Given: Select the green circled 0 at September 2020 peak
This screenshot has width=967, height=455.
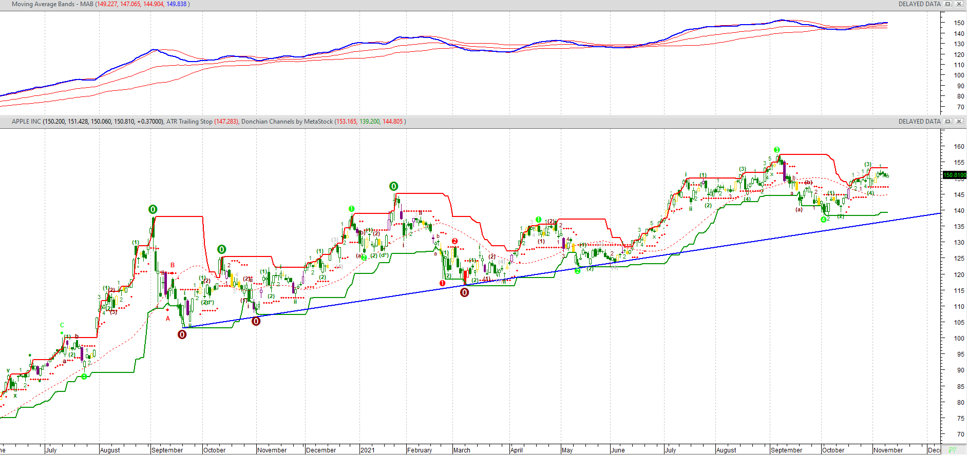Looking at the screenshot, I should [x=153, y=209].
